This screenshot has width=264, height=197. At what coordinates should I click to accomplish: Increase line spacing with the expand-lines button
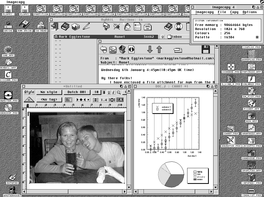coord(95,100)
